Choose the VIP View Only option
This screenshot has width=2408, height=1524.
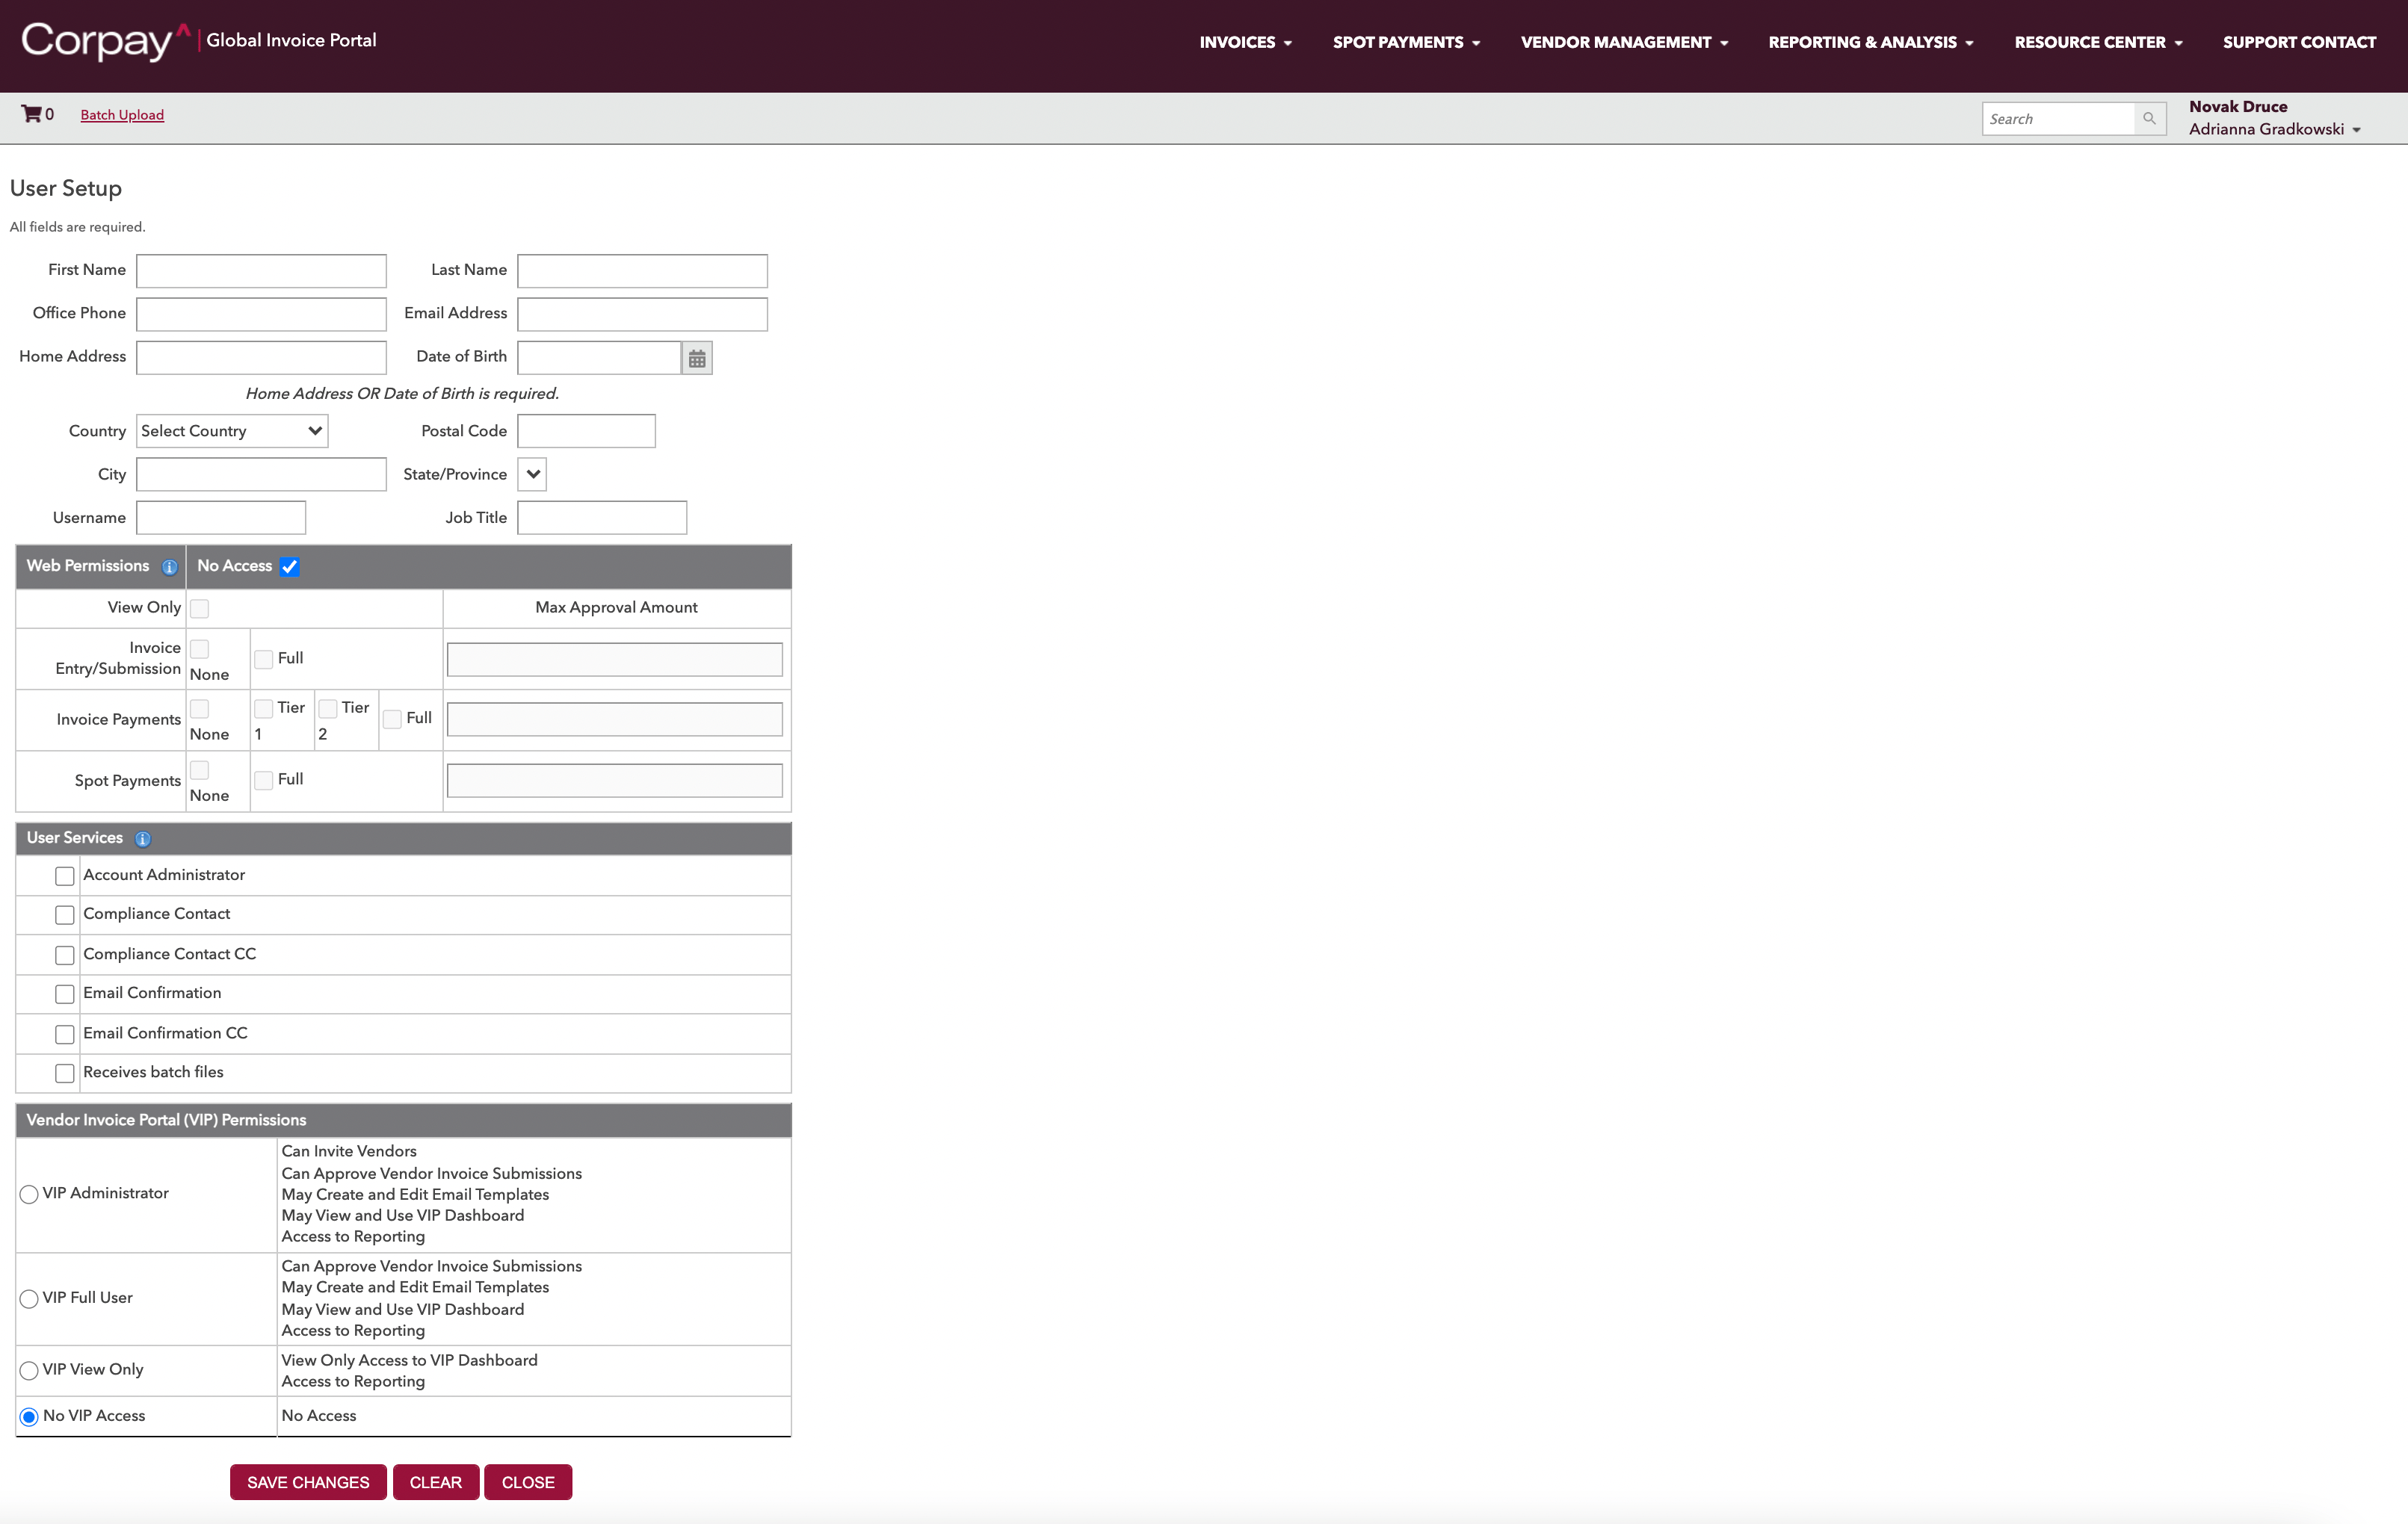(x=29, y=1370)
